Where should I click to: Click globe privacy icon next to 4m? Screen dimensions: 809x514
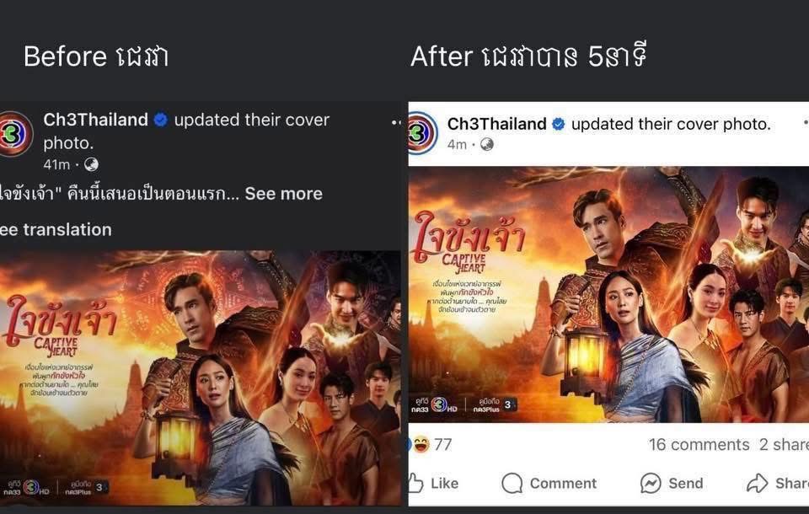pyautogui.click(x=486, y=144)
